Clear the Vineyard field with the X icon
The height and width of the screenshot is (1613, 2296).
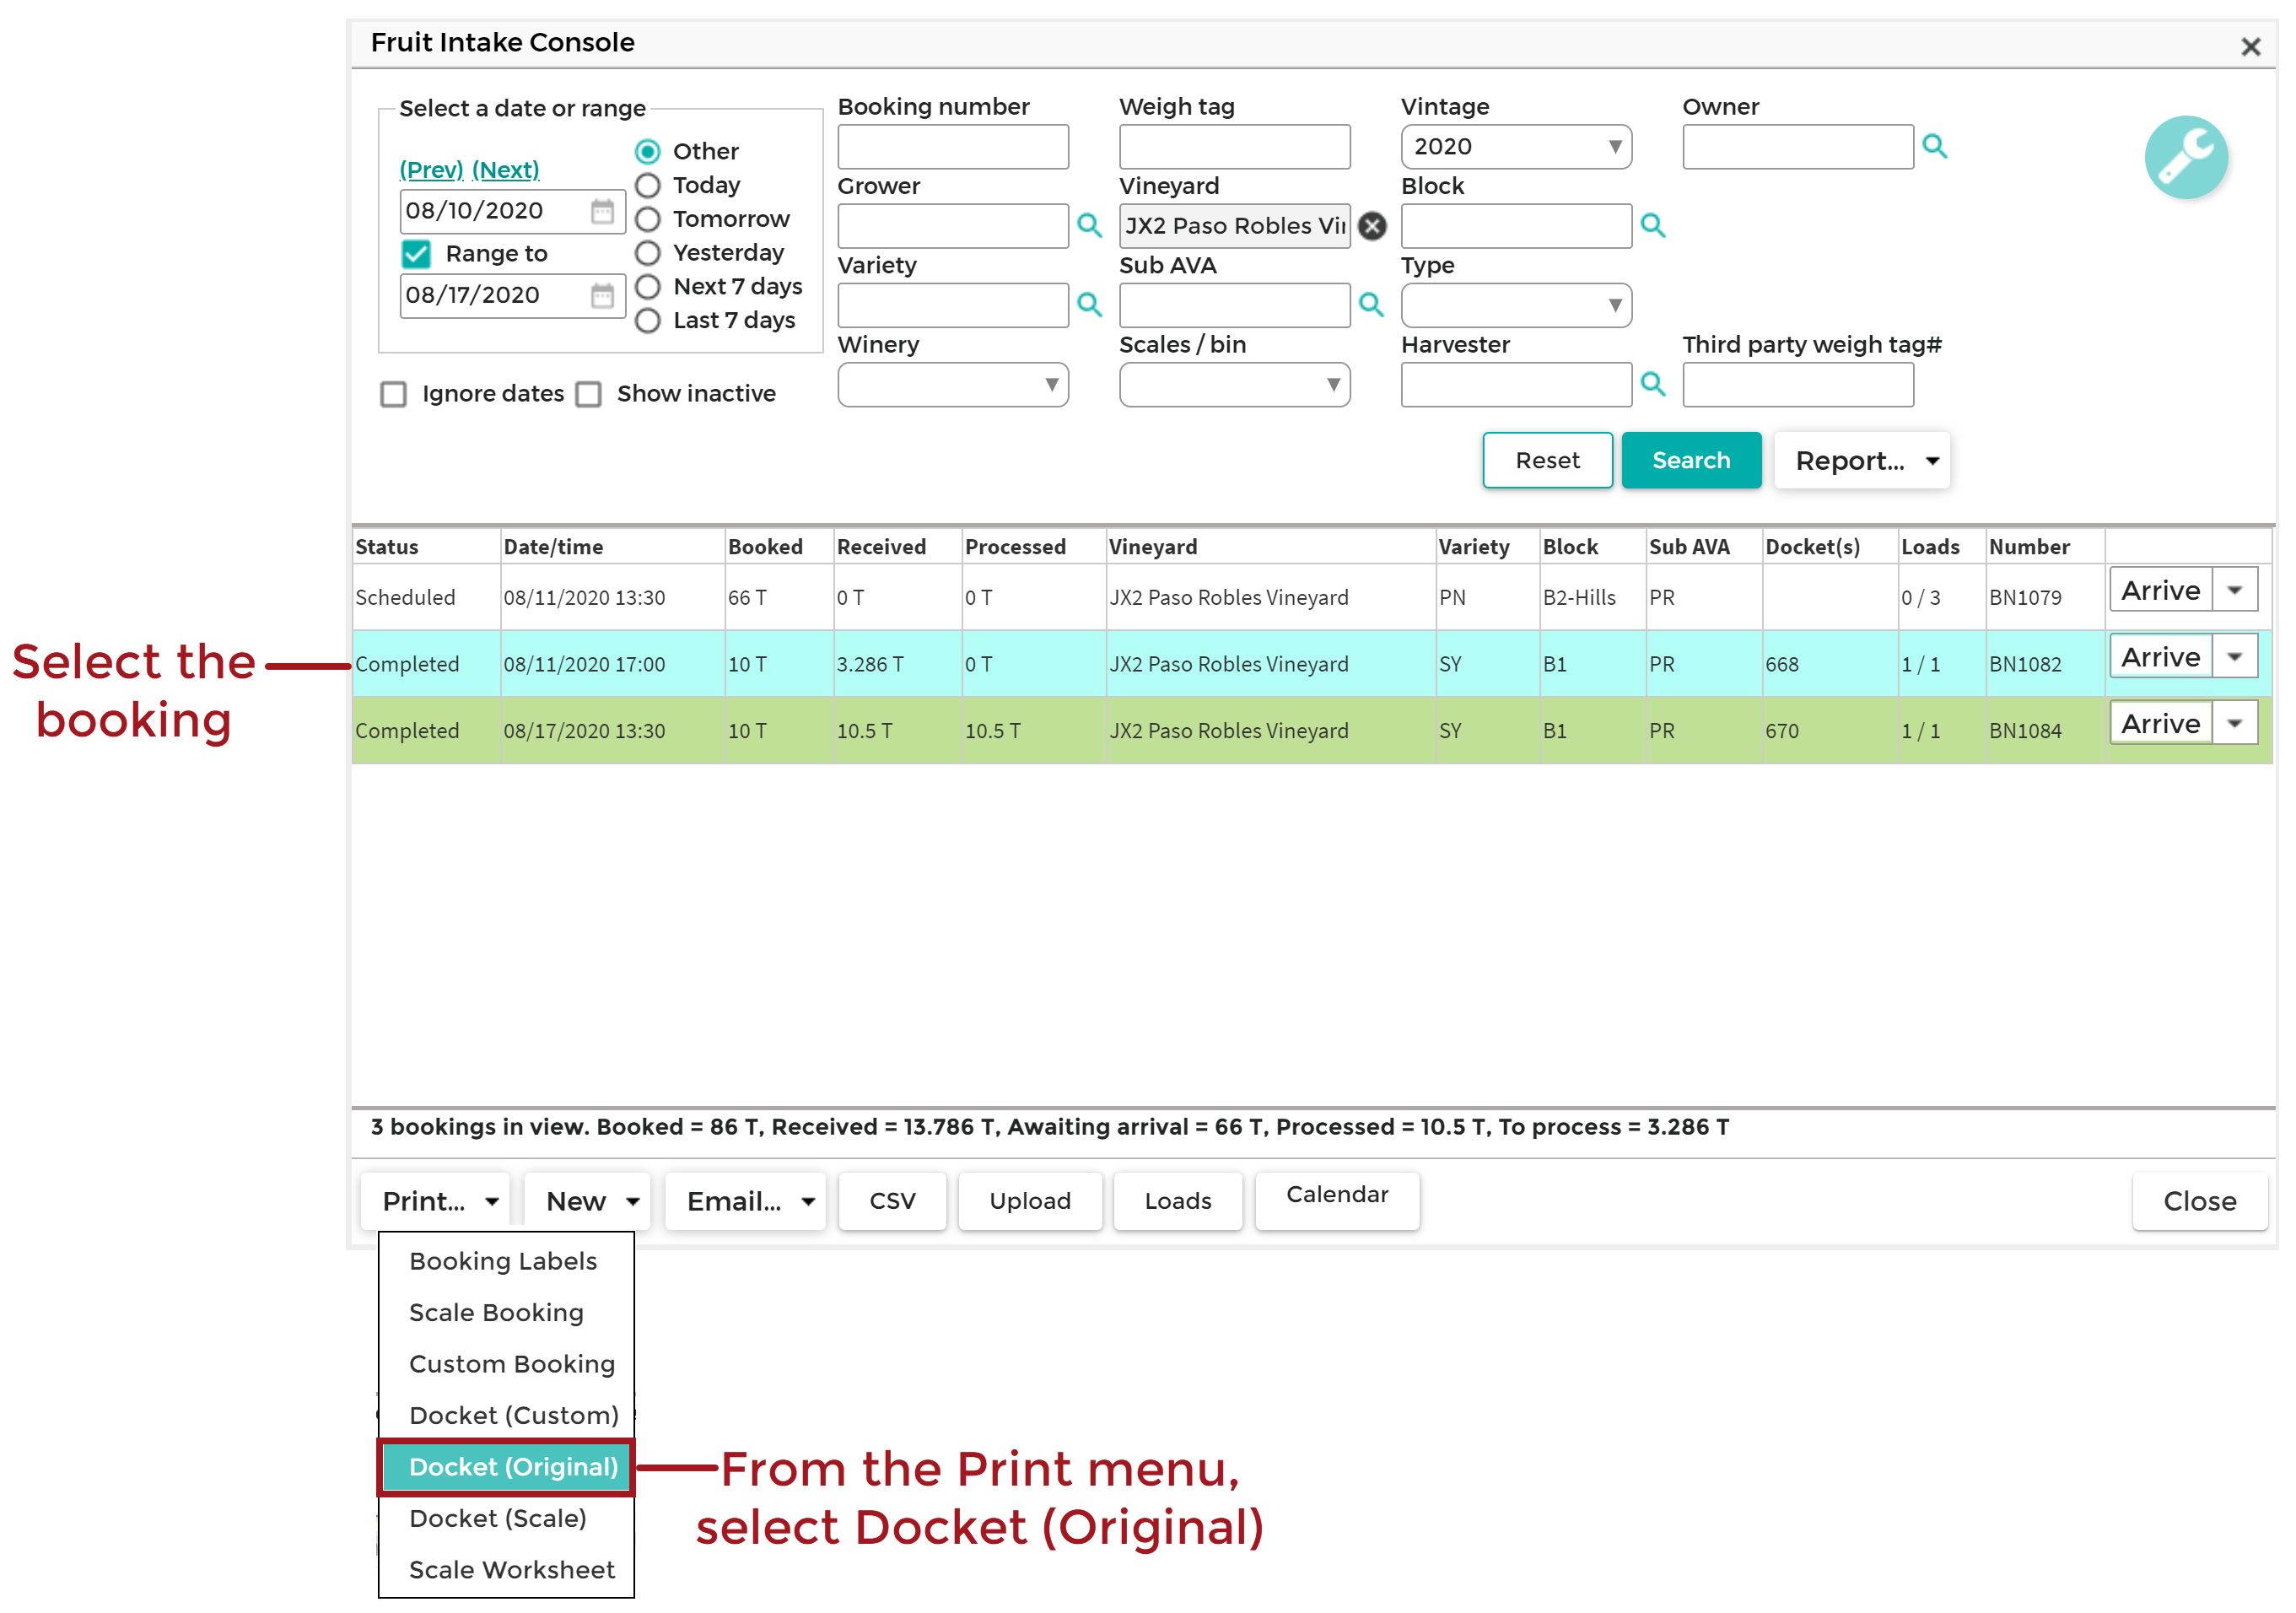1372,226
